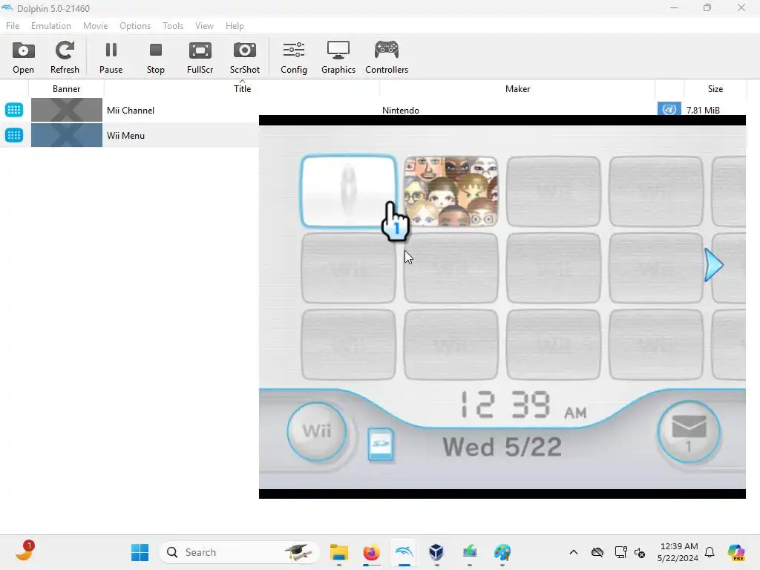The width and height of the screenshot is (760, 570).
Task: Open Firefox from the taskbar
Action: [371, 552]
